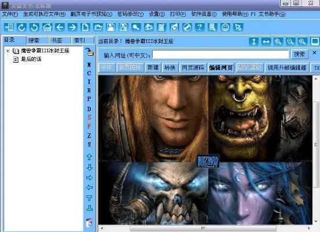Click the third magnifier reset-zoom icon
Screen dimensions: 320x232
point(302,42)
